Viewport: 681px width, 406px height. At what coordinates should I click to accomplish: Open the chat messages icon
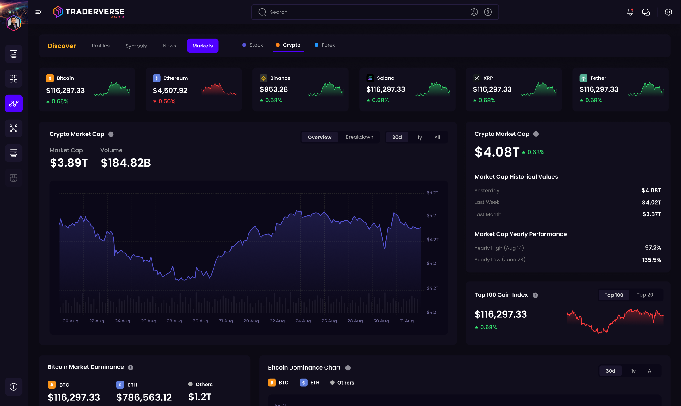pos(646,12)
